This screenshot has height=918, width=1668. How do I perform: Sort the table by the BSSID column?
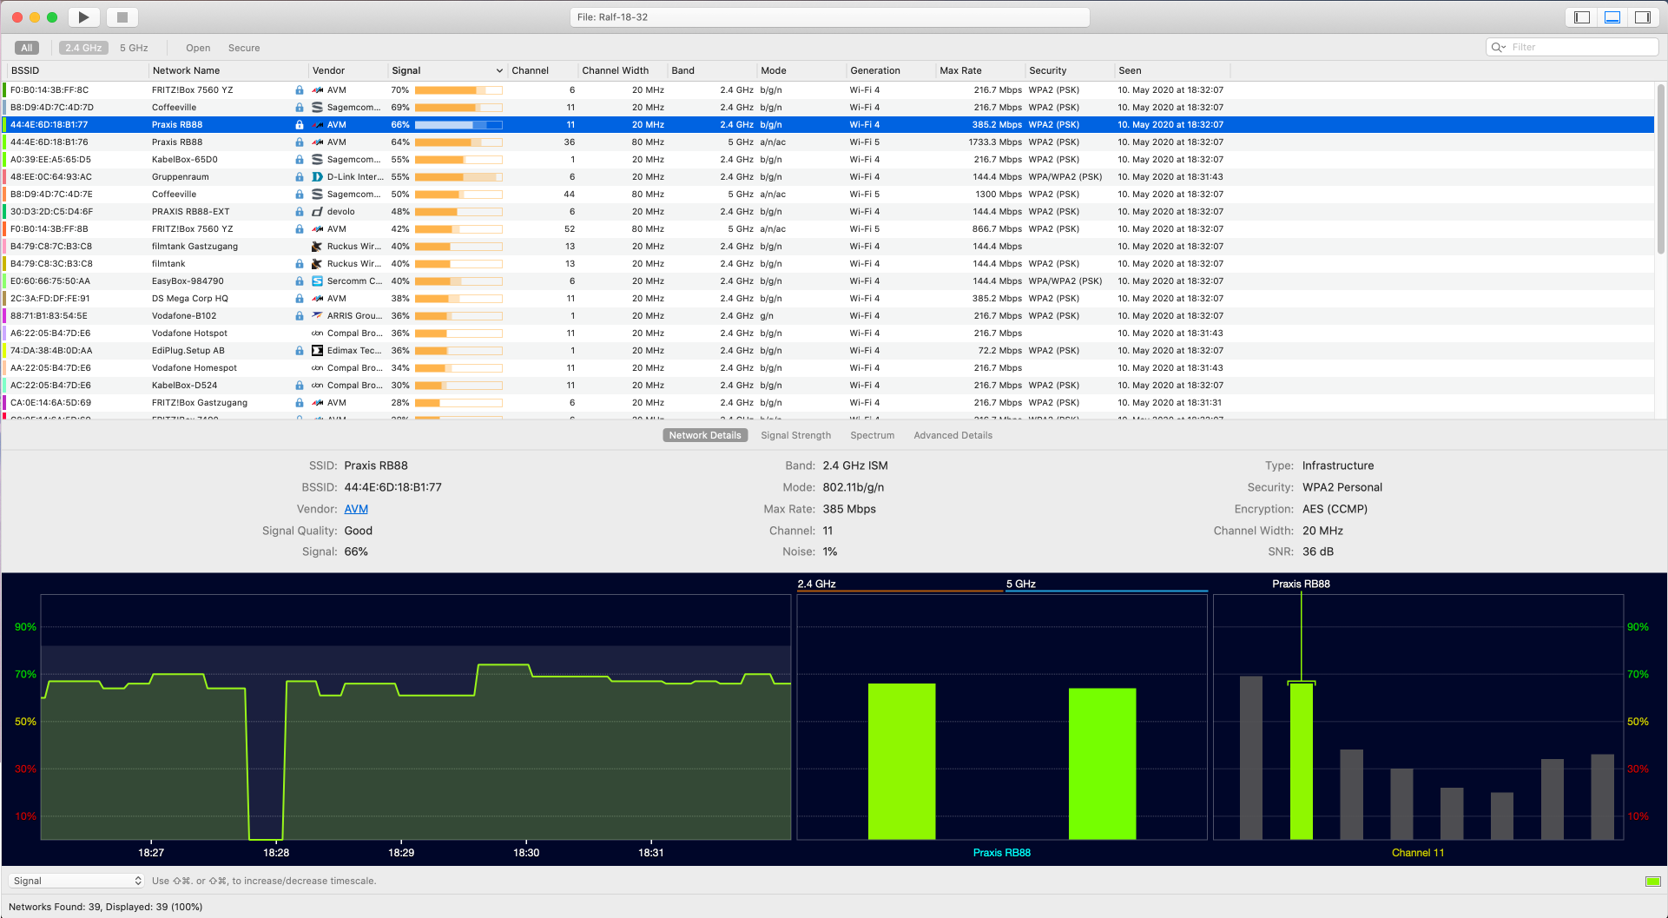76,71
